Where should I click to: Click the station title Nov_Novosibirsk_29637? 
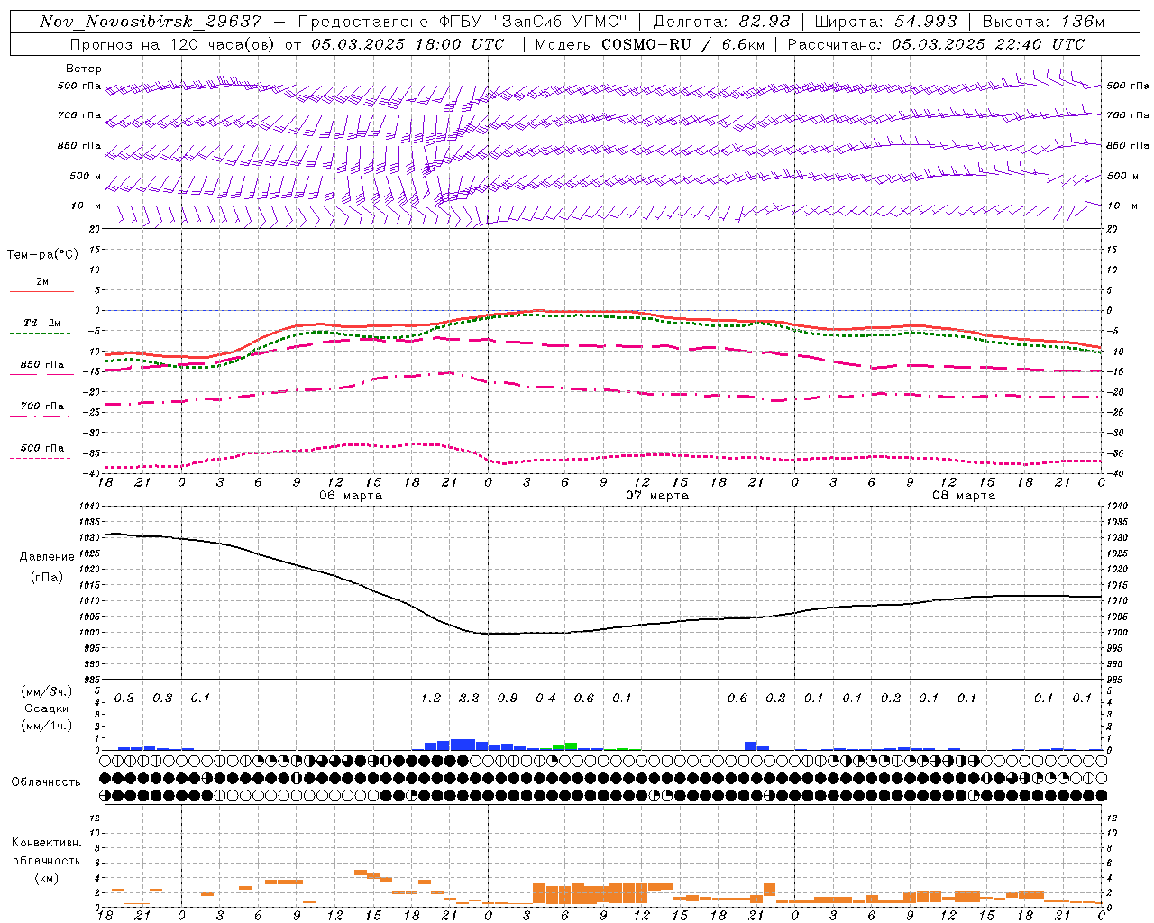point(151,22)
